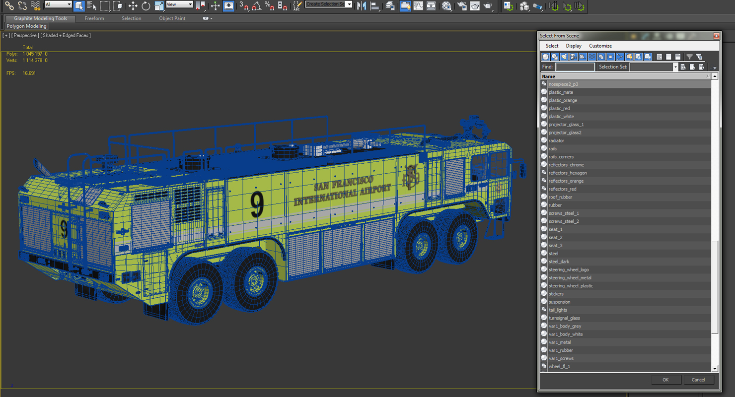The image size is (735, 397).
Task: Click the Unlink Selection broken-chain icon
Action: [x=22, y=6]
